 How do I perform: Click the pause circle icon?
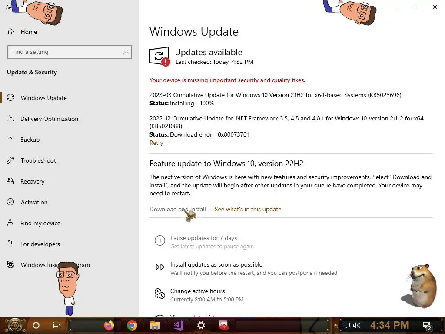[160, 240]
